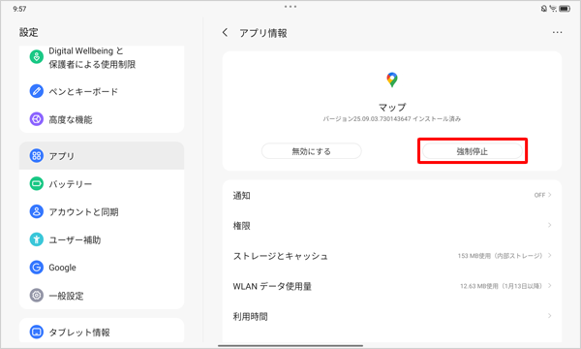Open バッテリー settings
The height and width of the screenshot is (349, 581).
coord(102,183)
